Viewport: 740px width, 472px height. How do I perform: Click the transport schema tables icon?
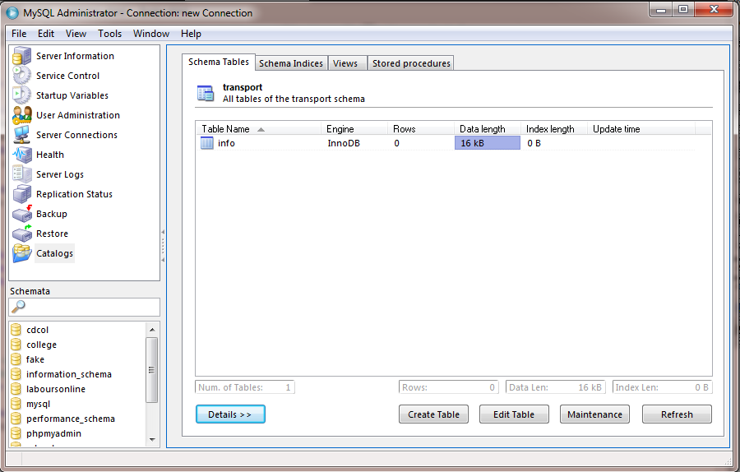(x=206, y=93)
